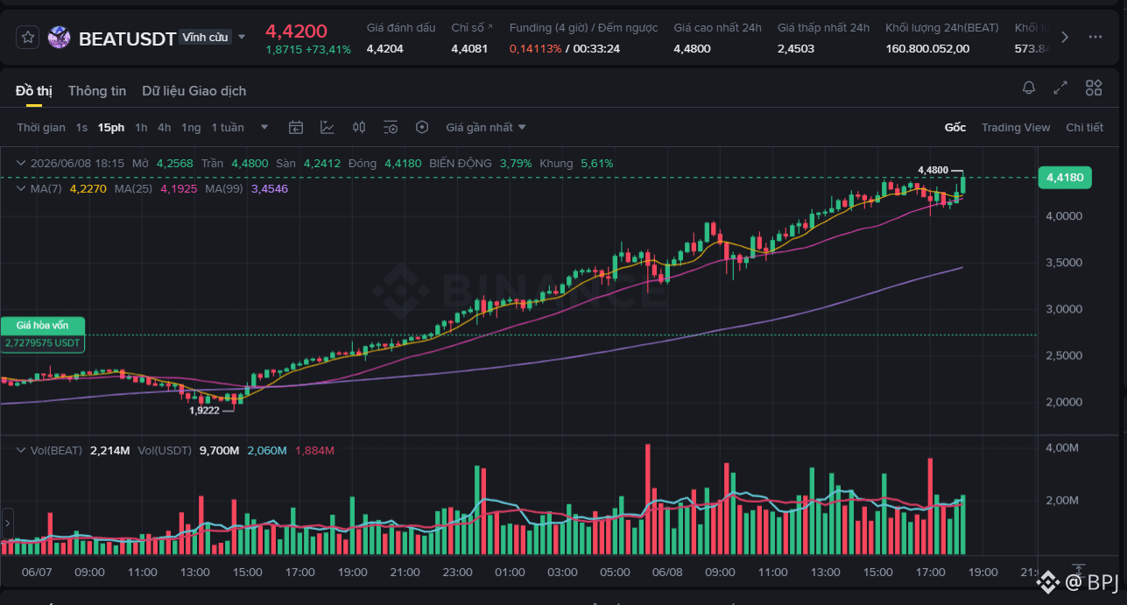This screenshot has width=1127, height=605.
Task: Switch to the 4h timeframe interval
Action: pos(165,128)
